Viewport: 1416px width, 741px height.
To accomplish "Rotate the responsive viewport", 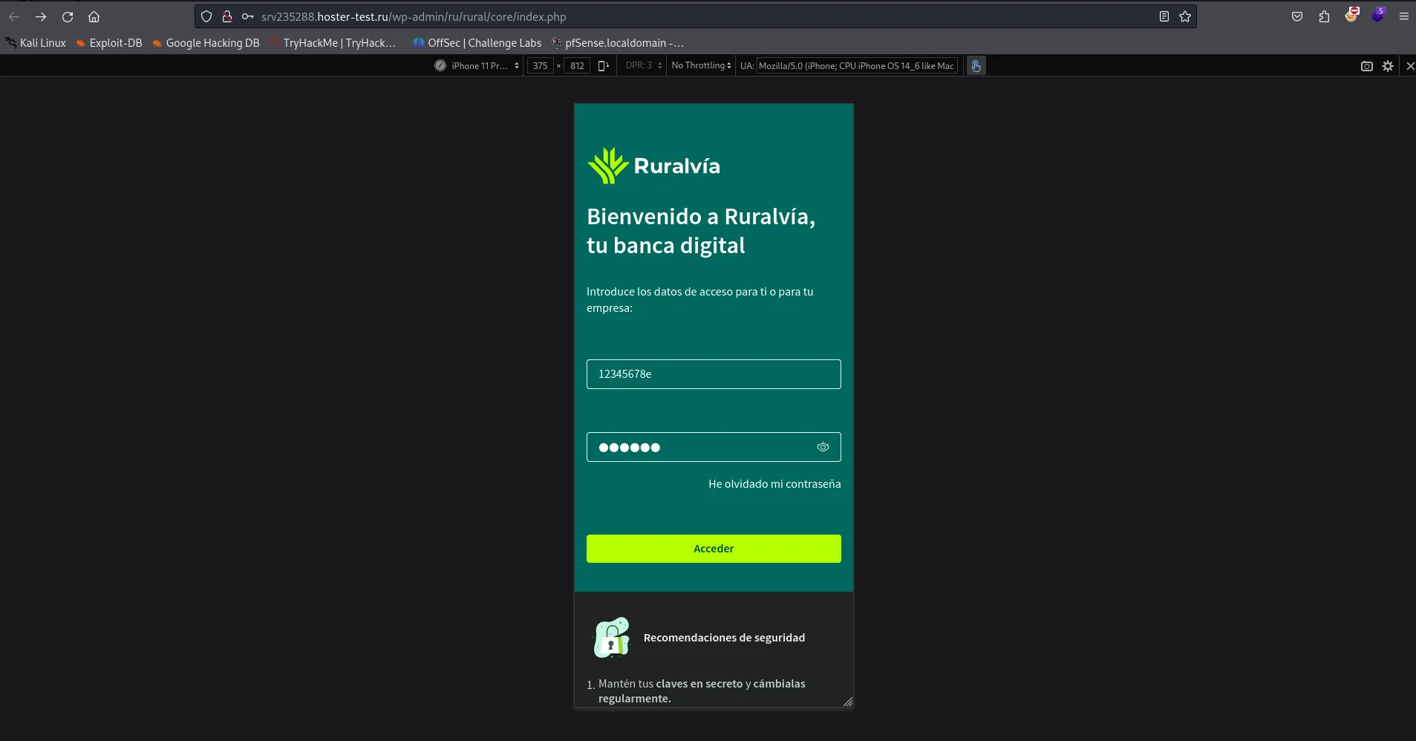I will pyautogui.click(x=604, y=66).
